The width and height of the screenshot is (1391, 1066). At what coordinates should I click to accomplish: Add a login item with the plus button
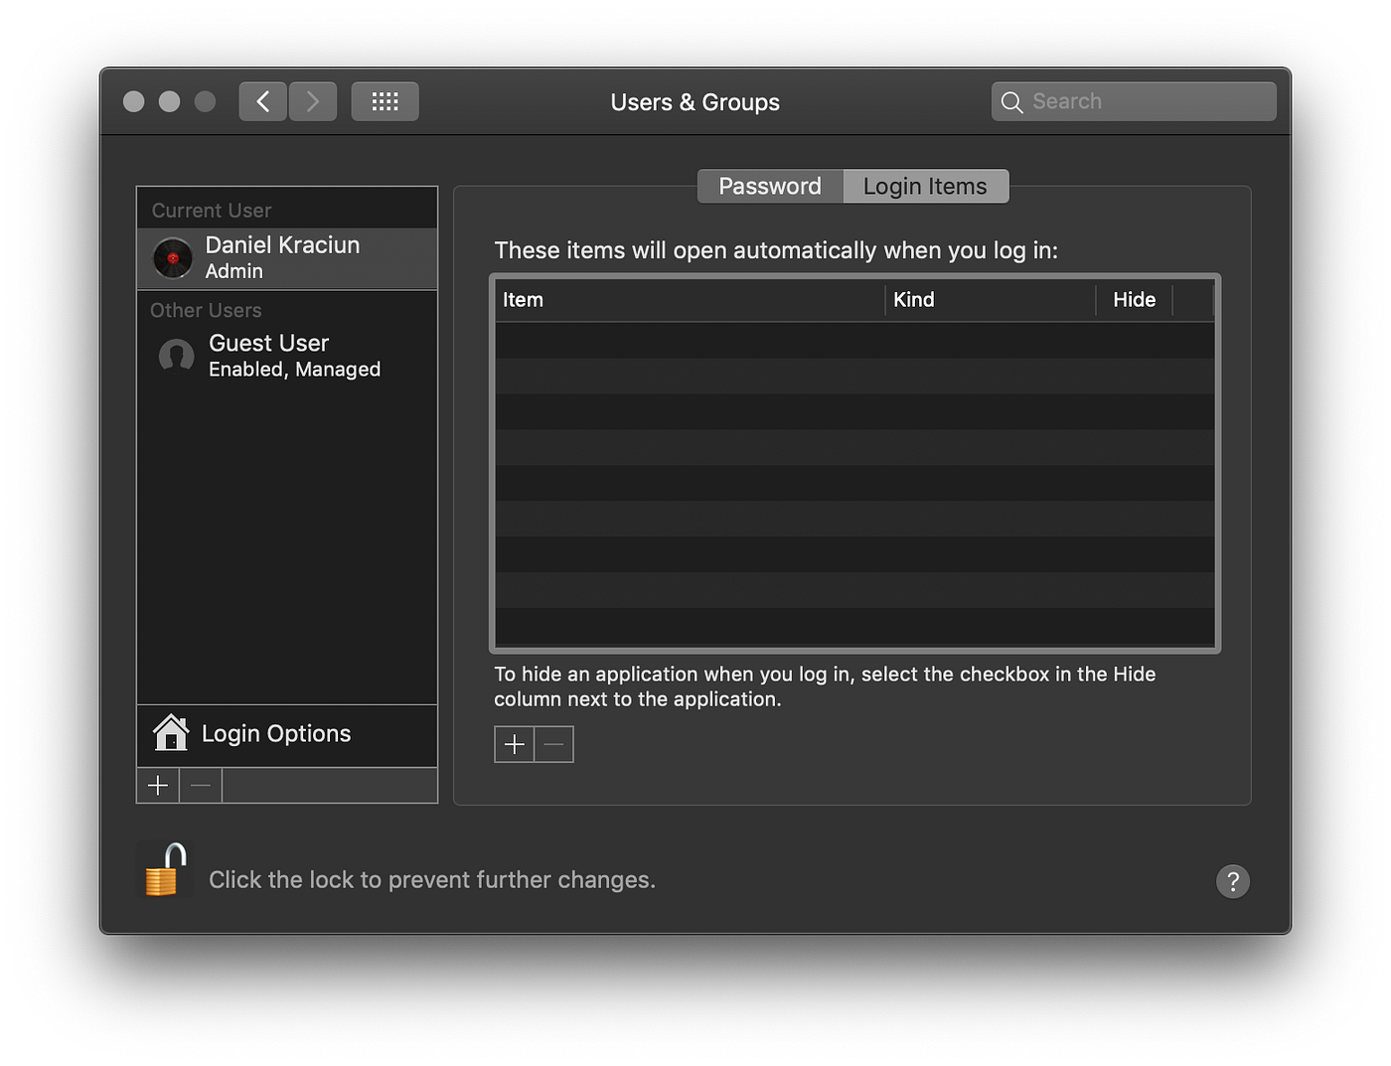pyautogui.click(x=514, y=743)
